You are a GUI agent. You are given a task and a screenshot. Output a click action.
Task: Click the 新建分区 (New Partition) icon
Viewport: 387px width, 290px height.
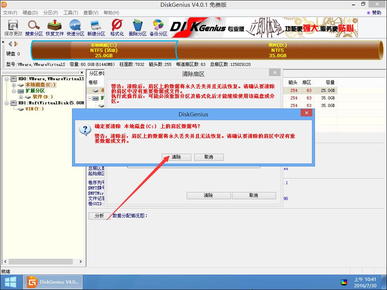[x=96, y=27]
